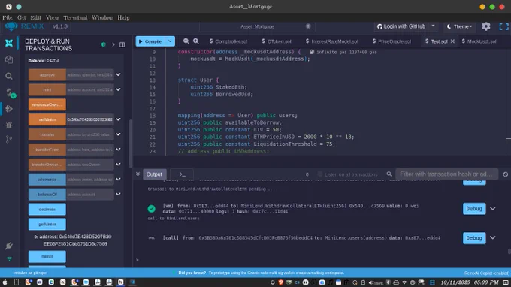The width and height of the screenshot is (511, 287).
Task: Click the Filter with transaction hash input
Action: pos(447,174)
